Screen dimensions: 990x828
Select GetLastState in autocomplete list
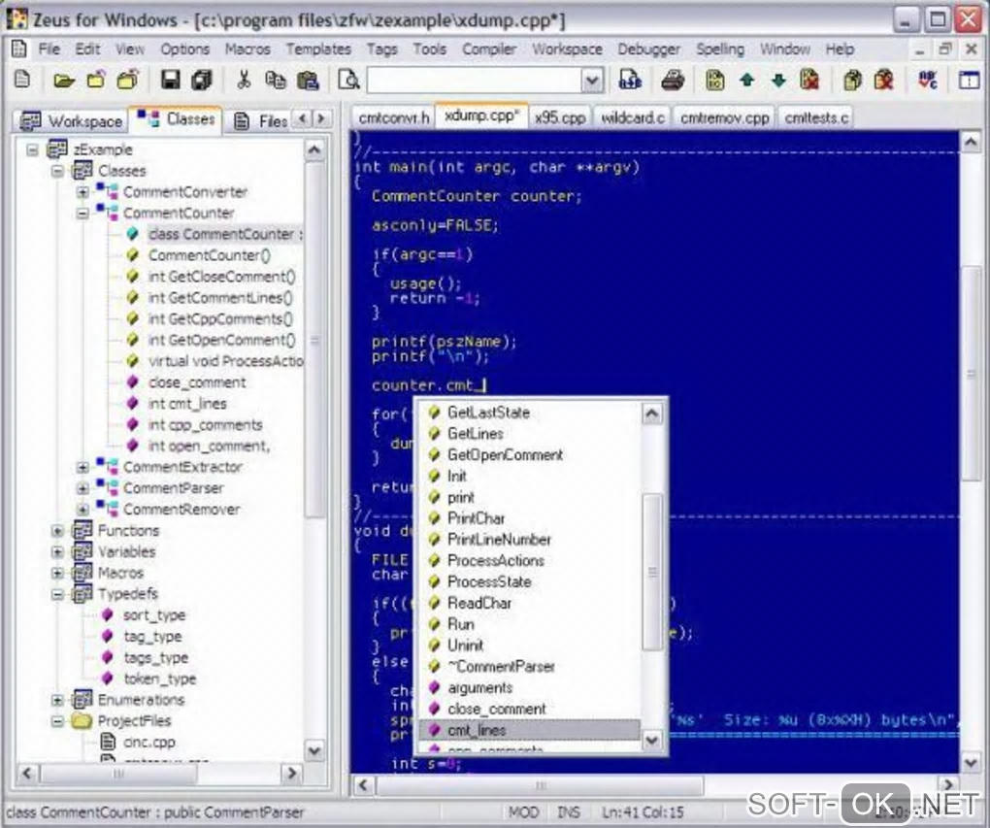(x=488, y=413)
